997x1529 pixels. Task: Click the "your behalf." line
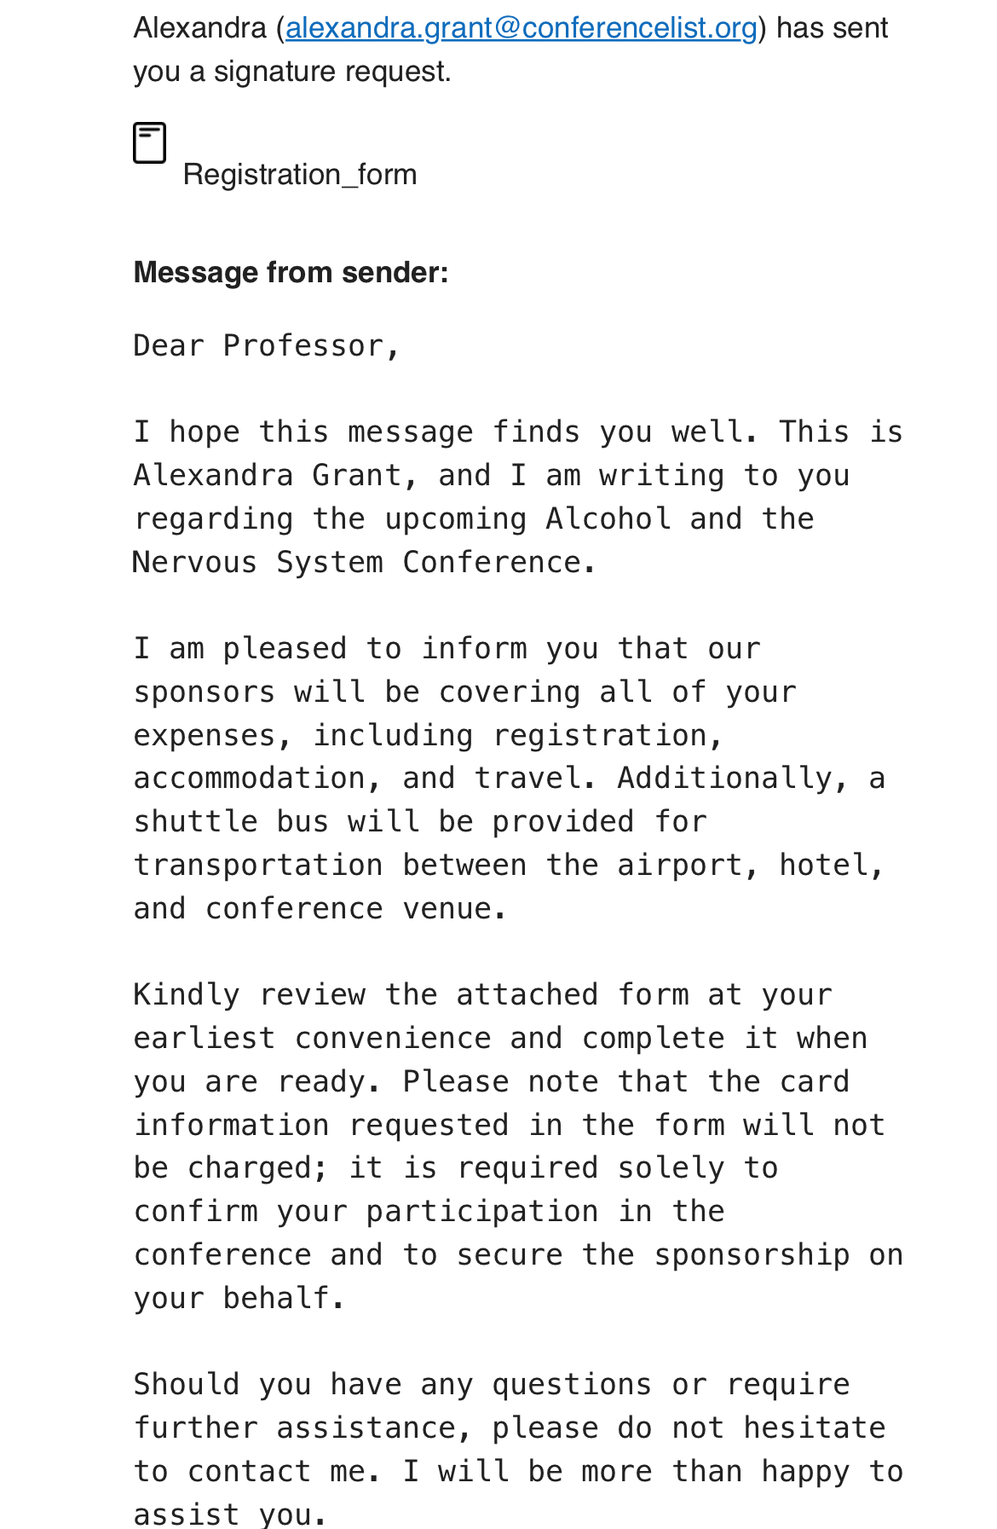pyautogui.click(x=239, y=1298)
